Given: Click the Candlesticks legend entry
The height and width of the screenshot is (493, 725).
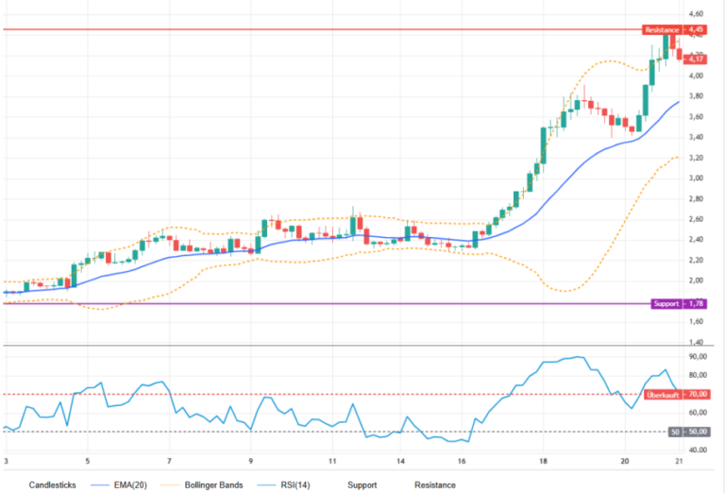Looking at the screenshot, I should [x=52, y=484].
